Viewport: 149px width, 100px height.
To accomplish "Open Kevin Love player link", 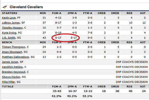I will pyautogui.click(x=9, y=18).
